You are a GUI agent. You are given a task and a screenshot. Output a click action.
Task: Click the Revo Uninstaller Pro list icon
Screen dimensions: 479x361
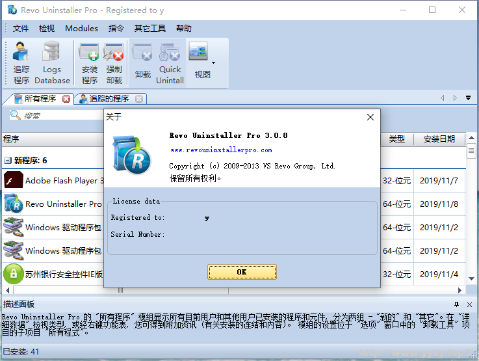pyautogui.click(x=14, y=204)
